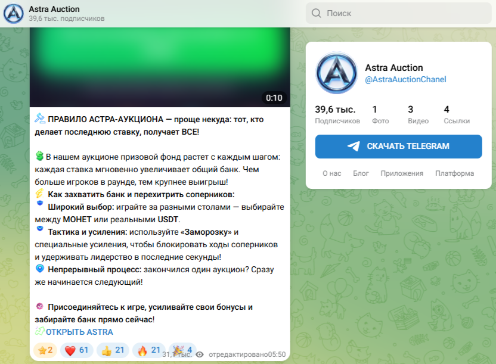
Task: Click the gavel emoji before ПРАВИЛО АСТРА-АУКЦИОНА
Action: (40, 118)
